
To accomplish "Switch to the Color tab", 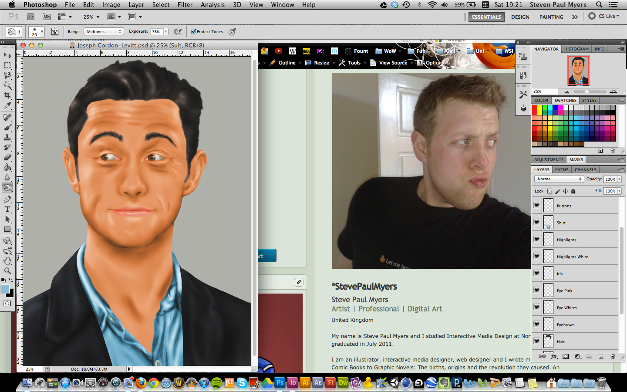I will click(541, 100).
